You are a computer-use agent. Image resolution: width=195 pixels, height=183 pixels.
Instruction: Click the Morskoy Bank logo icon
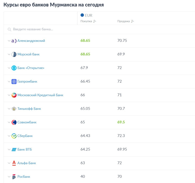(14, 54)
